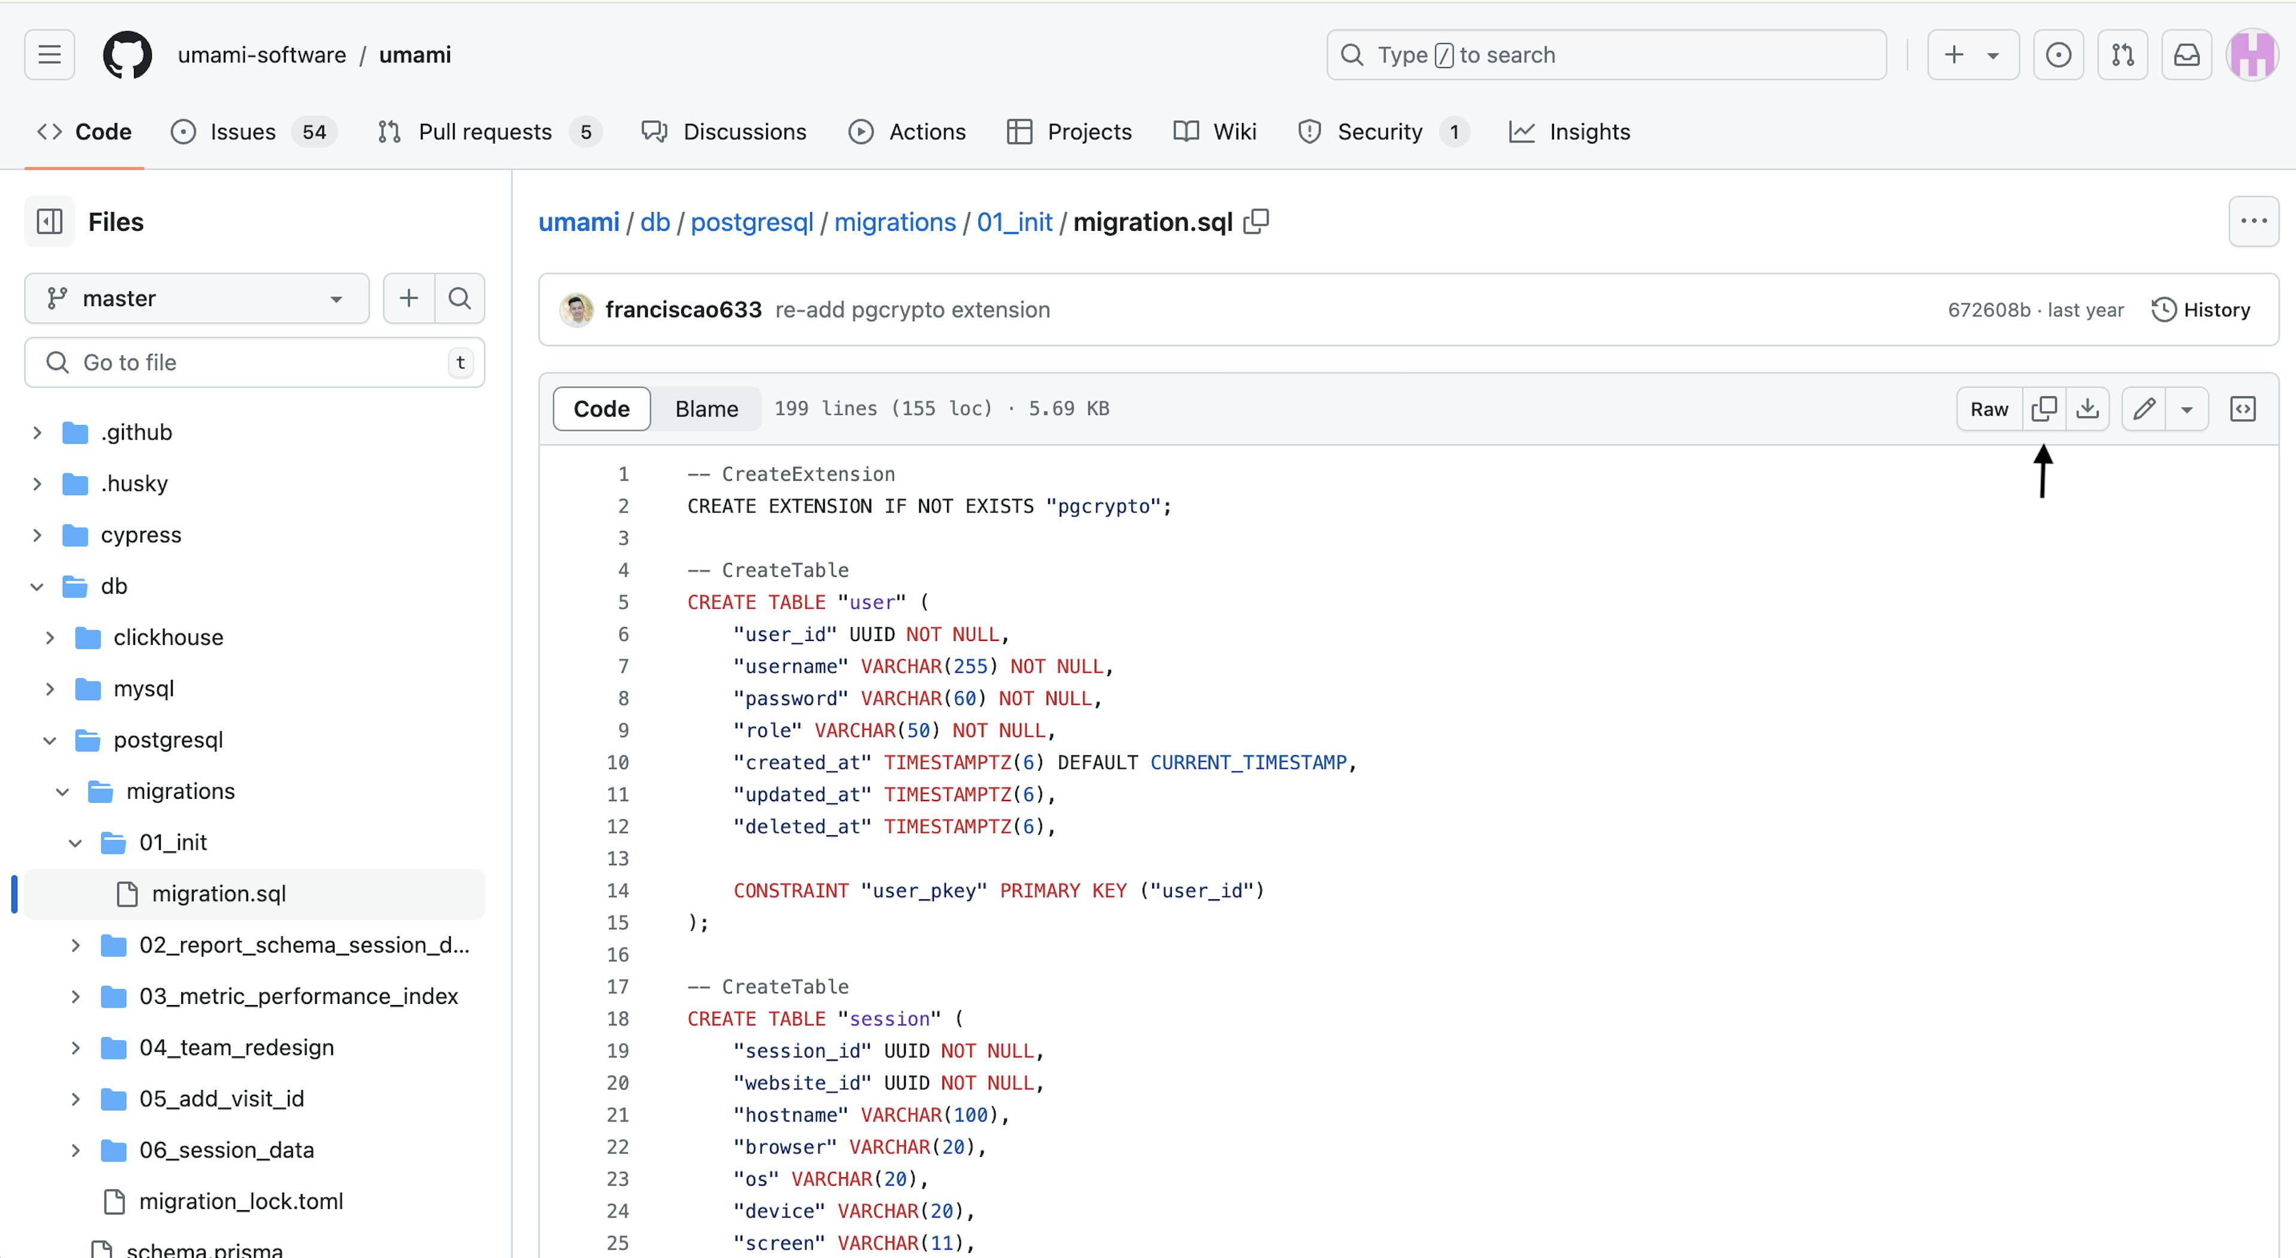This screenshot has height=1258, width=2296.
Task: Open the Discussions tab
Action: click(x=723, y=132)
